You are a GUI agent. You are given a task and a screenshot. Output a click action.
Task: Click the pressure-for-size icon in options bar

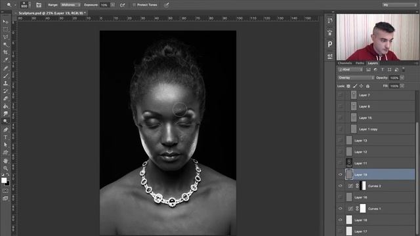tap(166, 5)
